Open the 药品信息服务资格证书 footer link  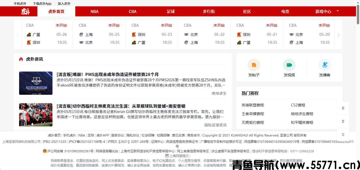[182, 142]
